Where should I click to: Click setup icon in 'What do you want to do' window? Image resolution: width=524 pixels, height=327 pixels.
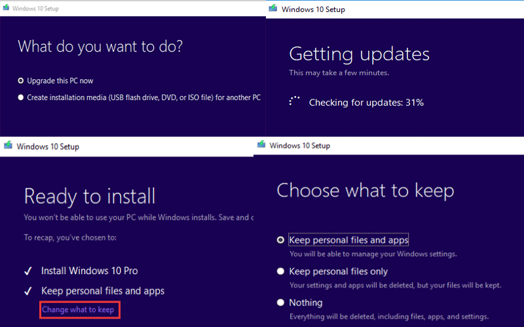point(6,7)
